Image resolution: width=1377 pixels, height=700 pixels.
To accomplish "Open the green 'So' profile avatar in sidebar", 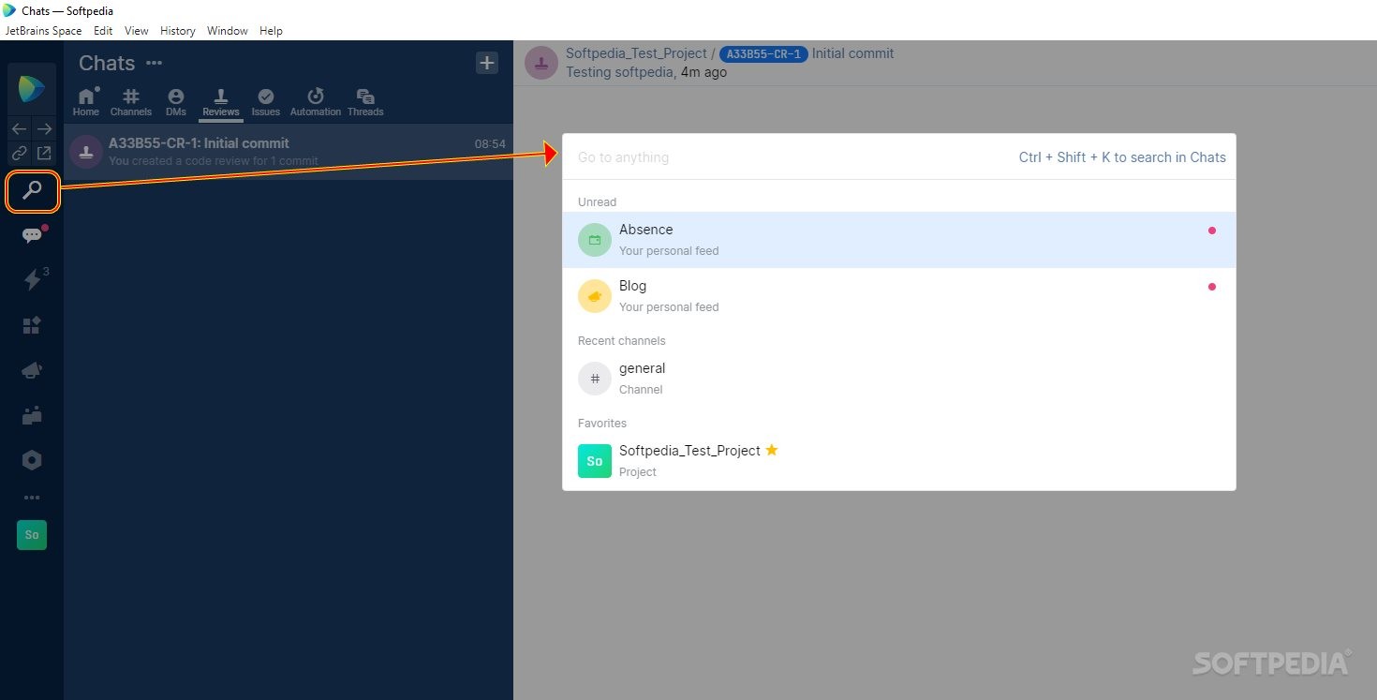I will tap(32, 535).
